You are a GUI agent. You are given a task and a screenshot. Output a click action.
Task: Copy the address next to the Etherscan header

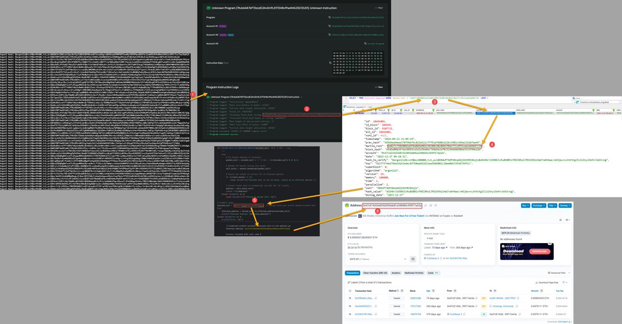tap(426, 205)
